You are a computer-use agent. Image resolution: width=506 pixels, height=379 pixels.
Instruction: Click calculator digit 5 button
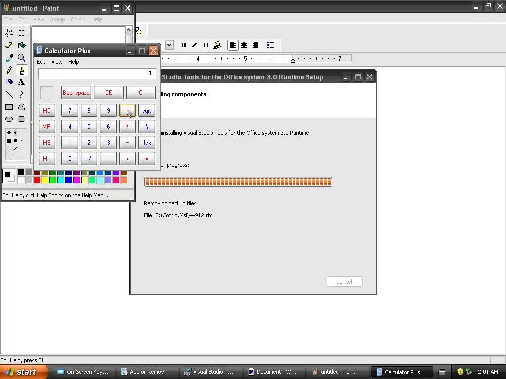[89, 127]
